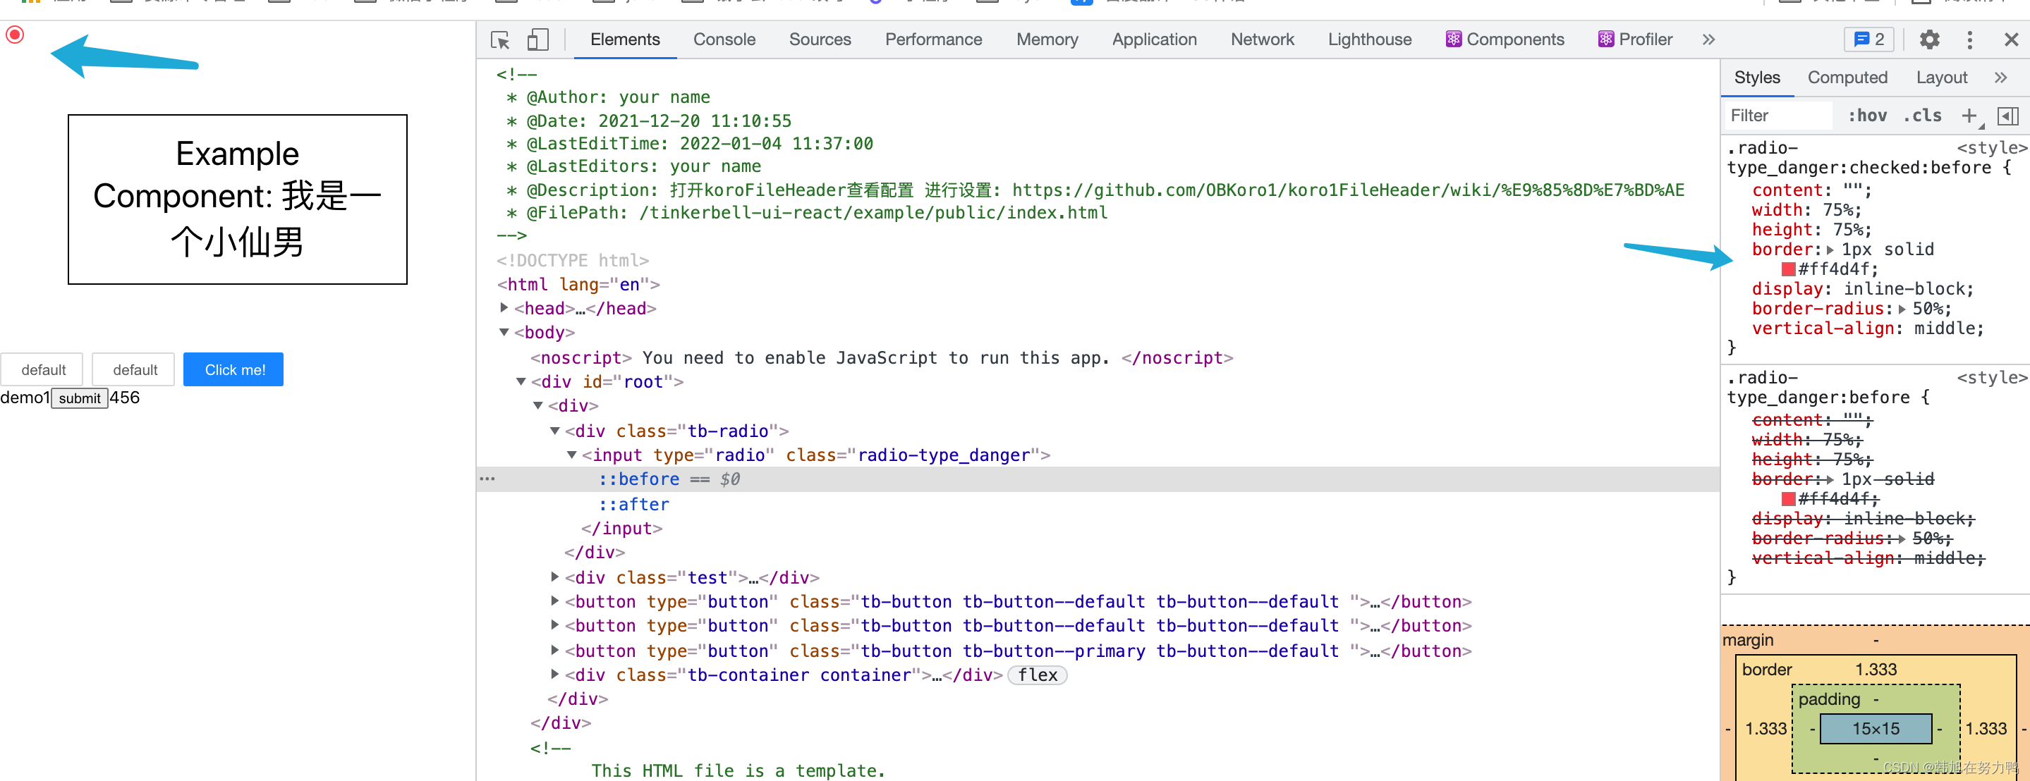Open DevTools settings gear

[1928, 39]
